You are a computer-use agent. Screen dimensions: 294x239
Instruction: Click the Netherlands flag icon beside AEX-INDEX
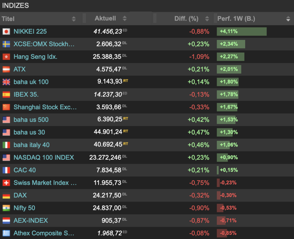click(6, 221)
